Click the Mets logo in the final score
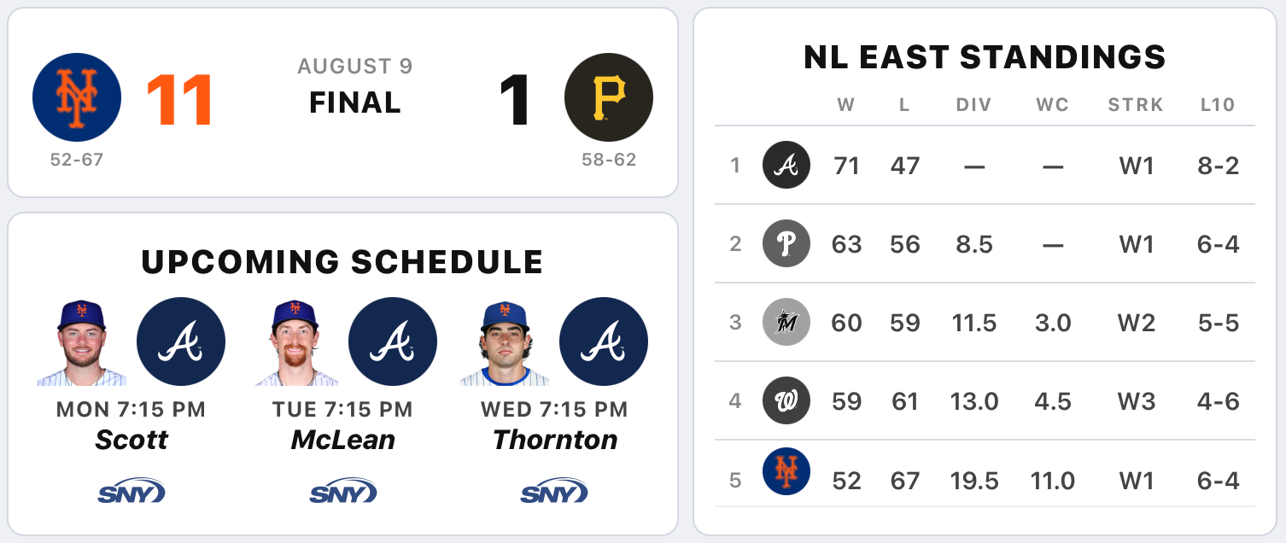This screenshot has height=543, width=1286. coord(77,97)
